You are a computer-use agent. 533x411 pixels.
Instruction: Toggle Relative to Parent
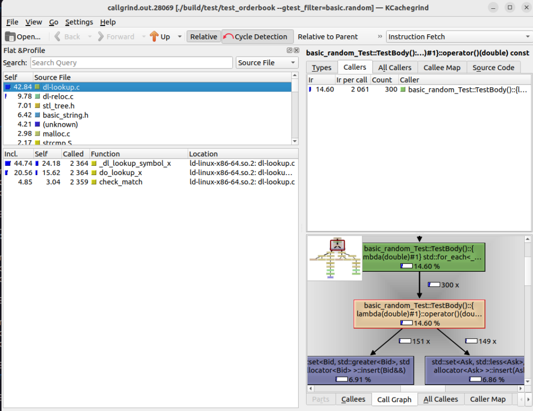[x=328, y=37]
